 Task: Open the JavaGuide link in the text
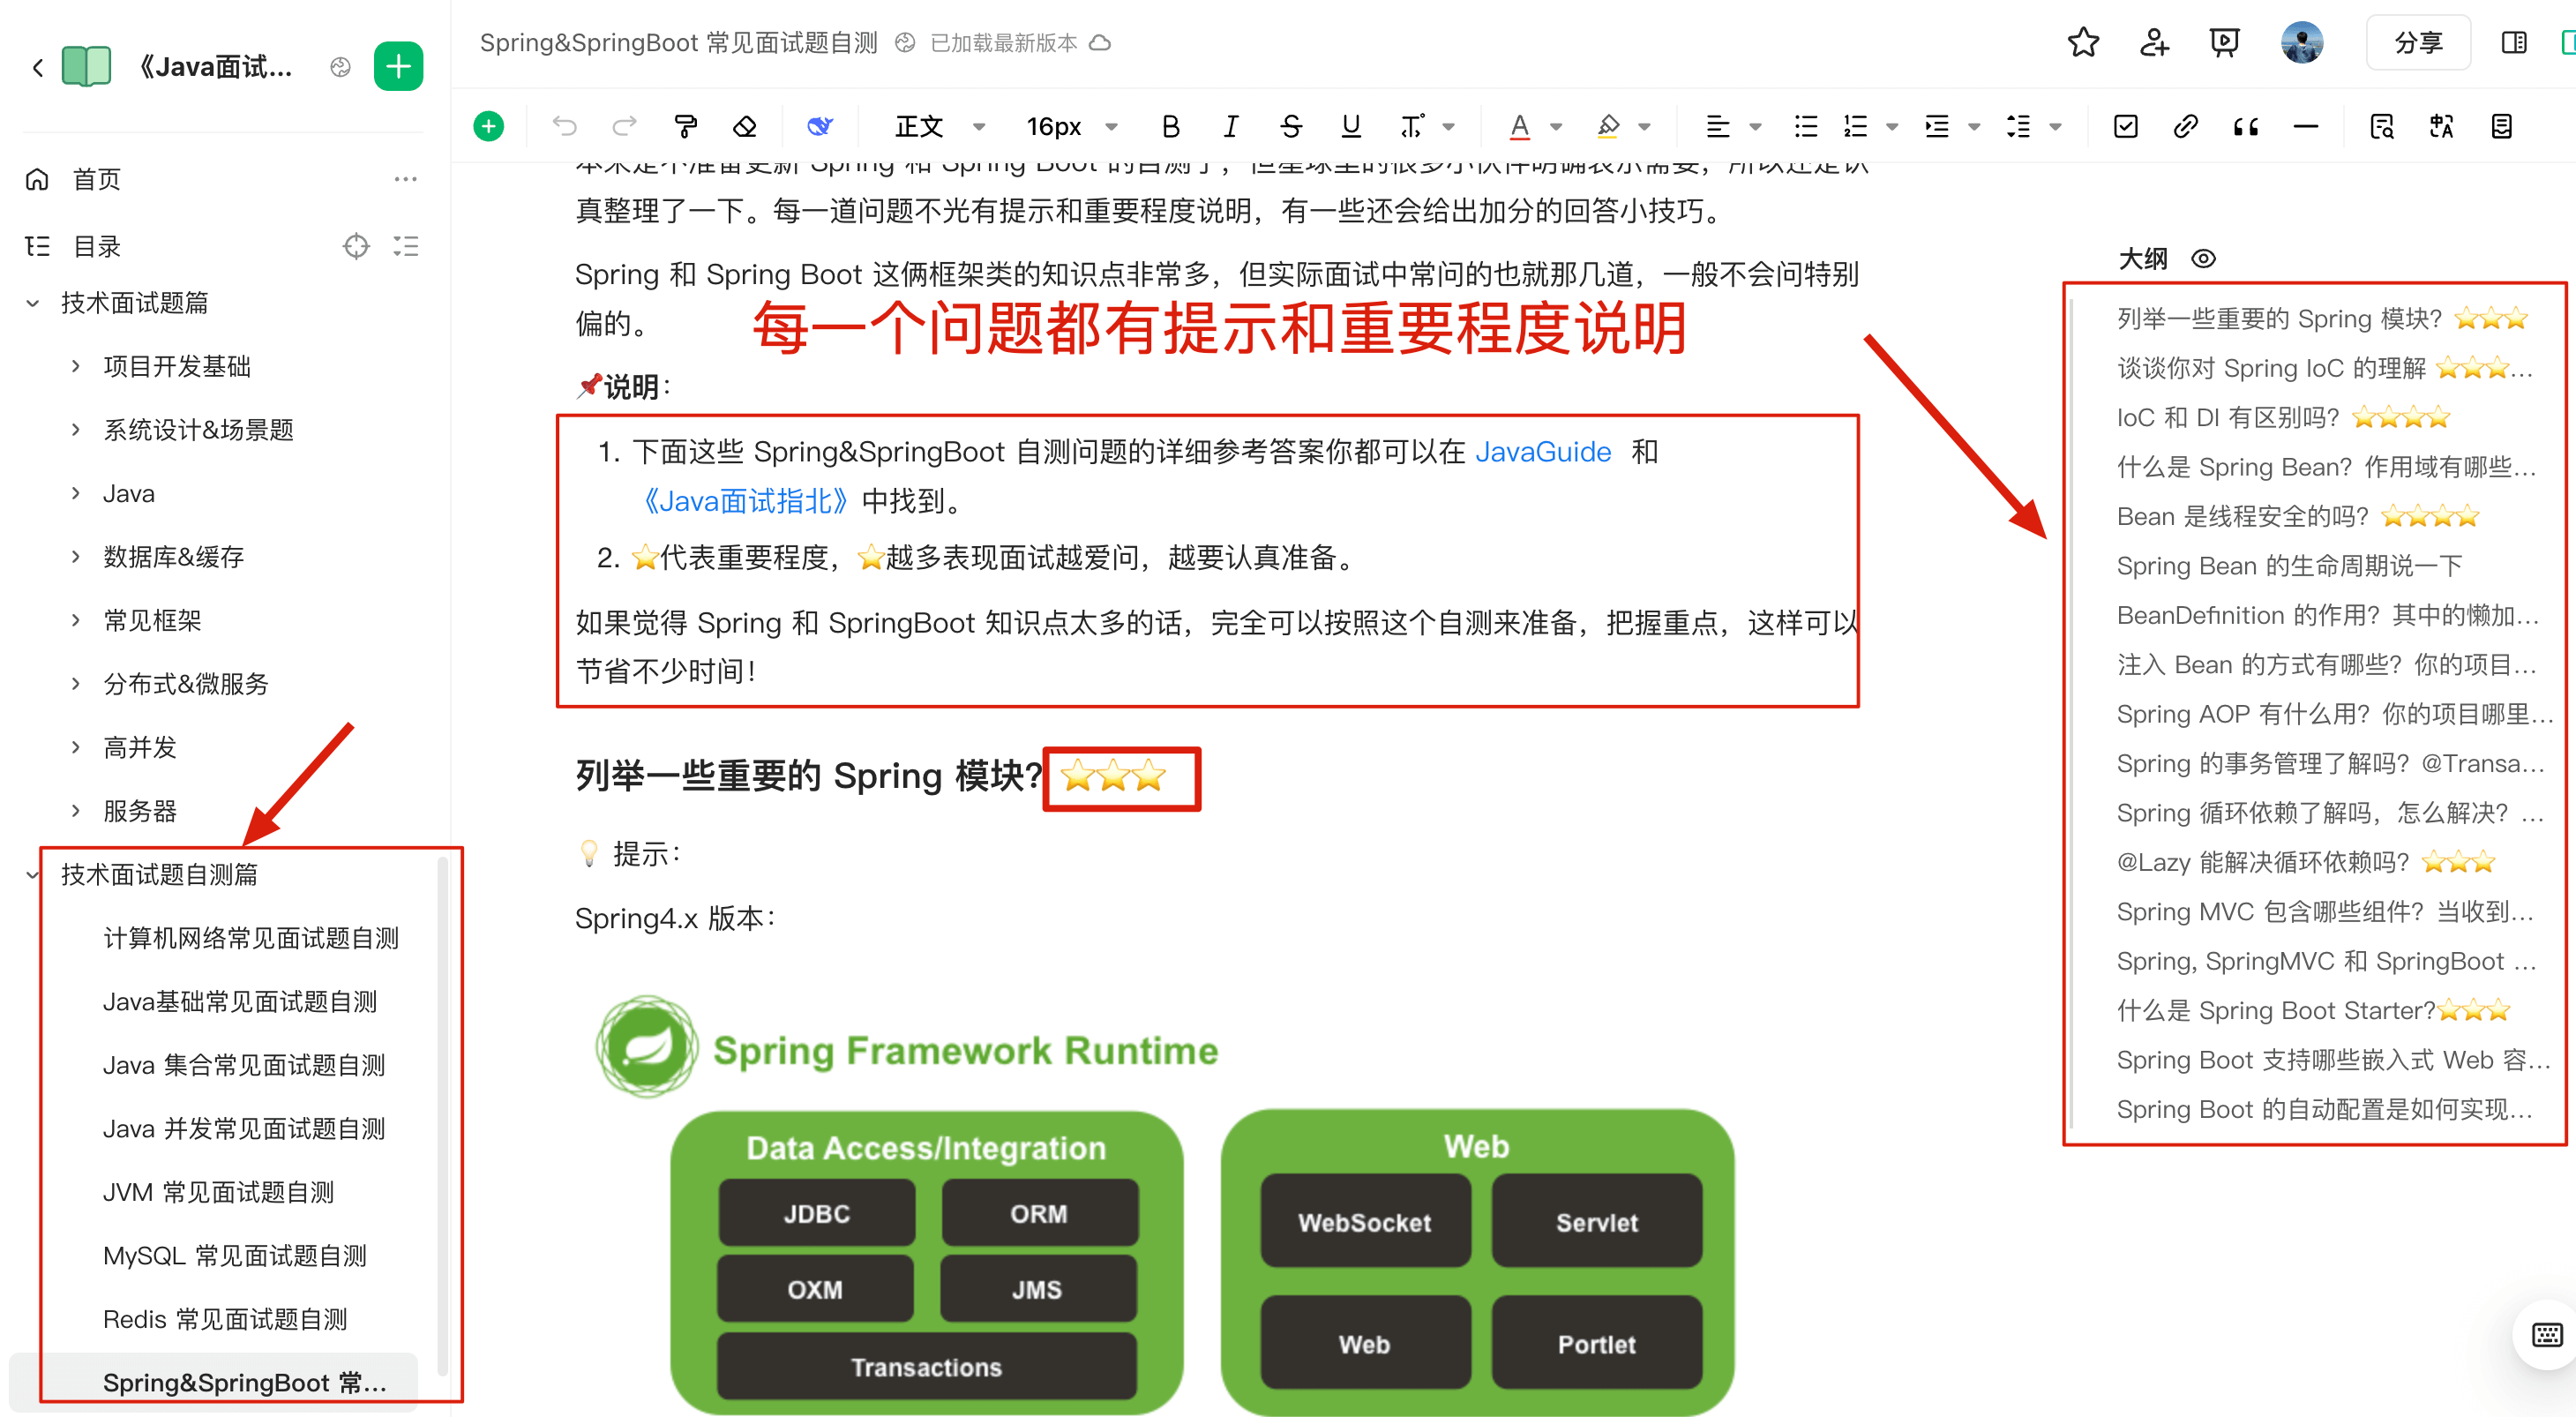click(1543, 452)
